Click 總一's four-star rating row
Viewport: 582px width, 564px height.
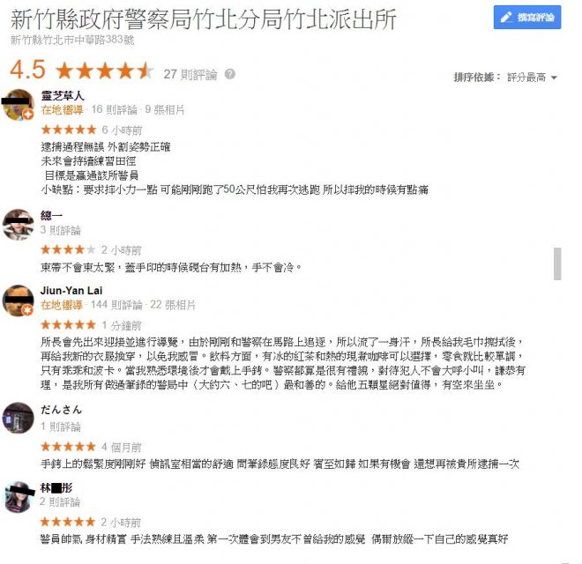coord(68,249)
